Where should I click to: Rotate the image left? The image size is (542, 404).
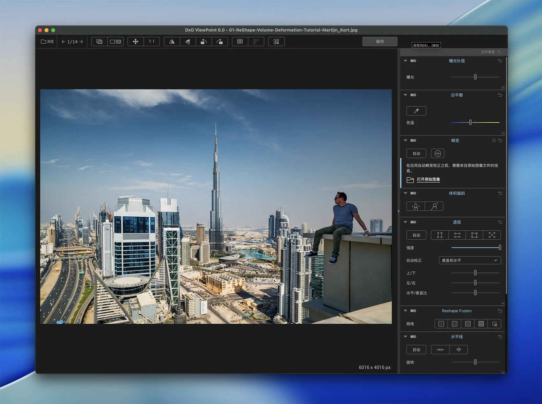(x=204, y=41)
